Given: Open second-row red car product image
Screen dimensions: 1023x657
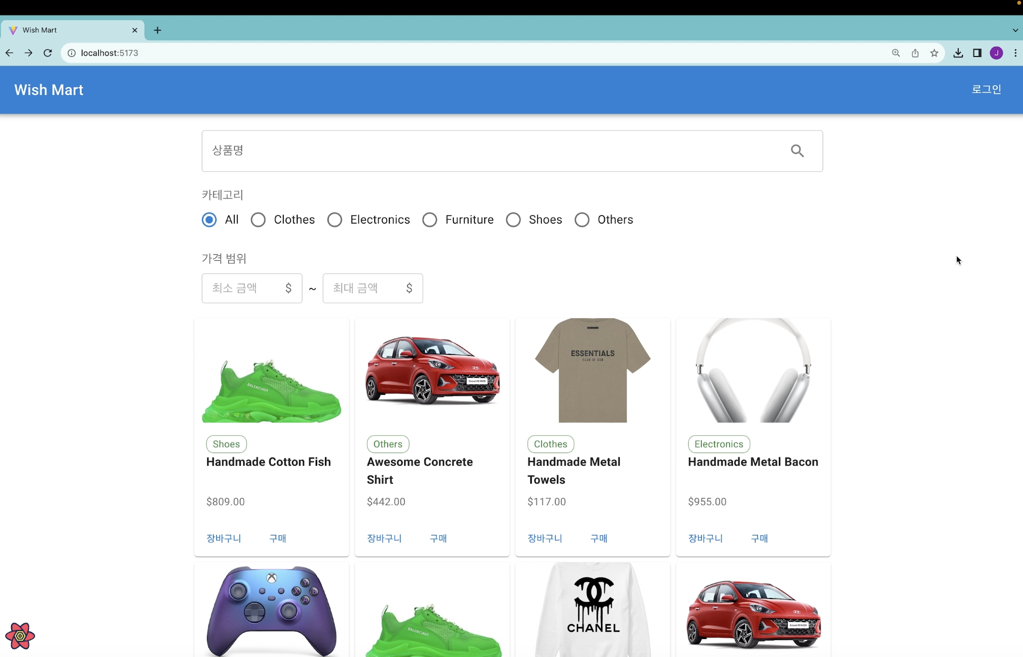Looking at the screenshot, I should (x=753, y=610).
